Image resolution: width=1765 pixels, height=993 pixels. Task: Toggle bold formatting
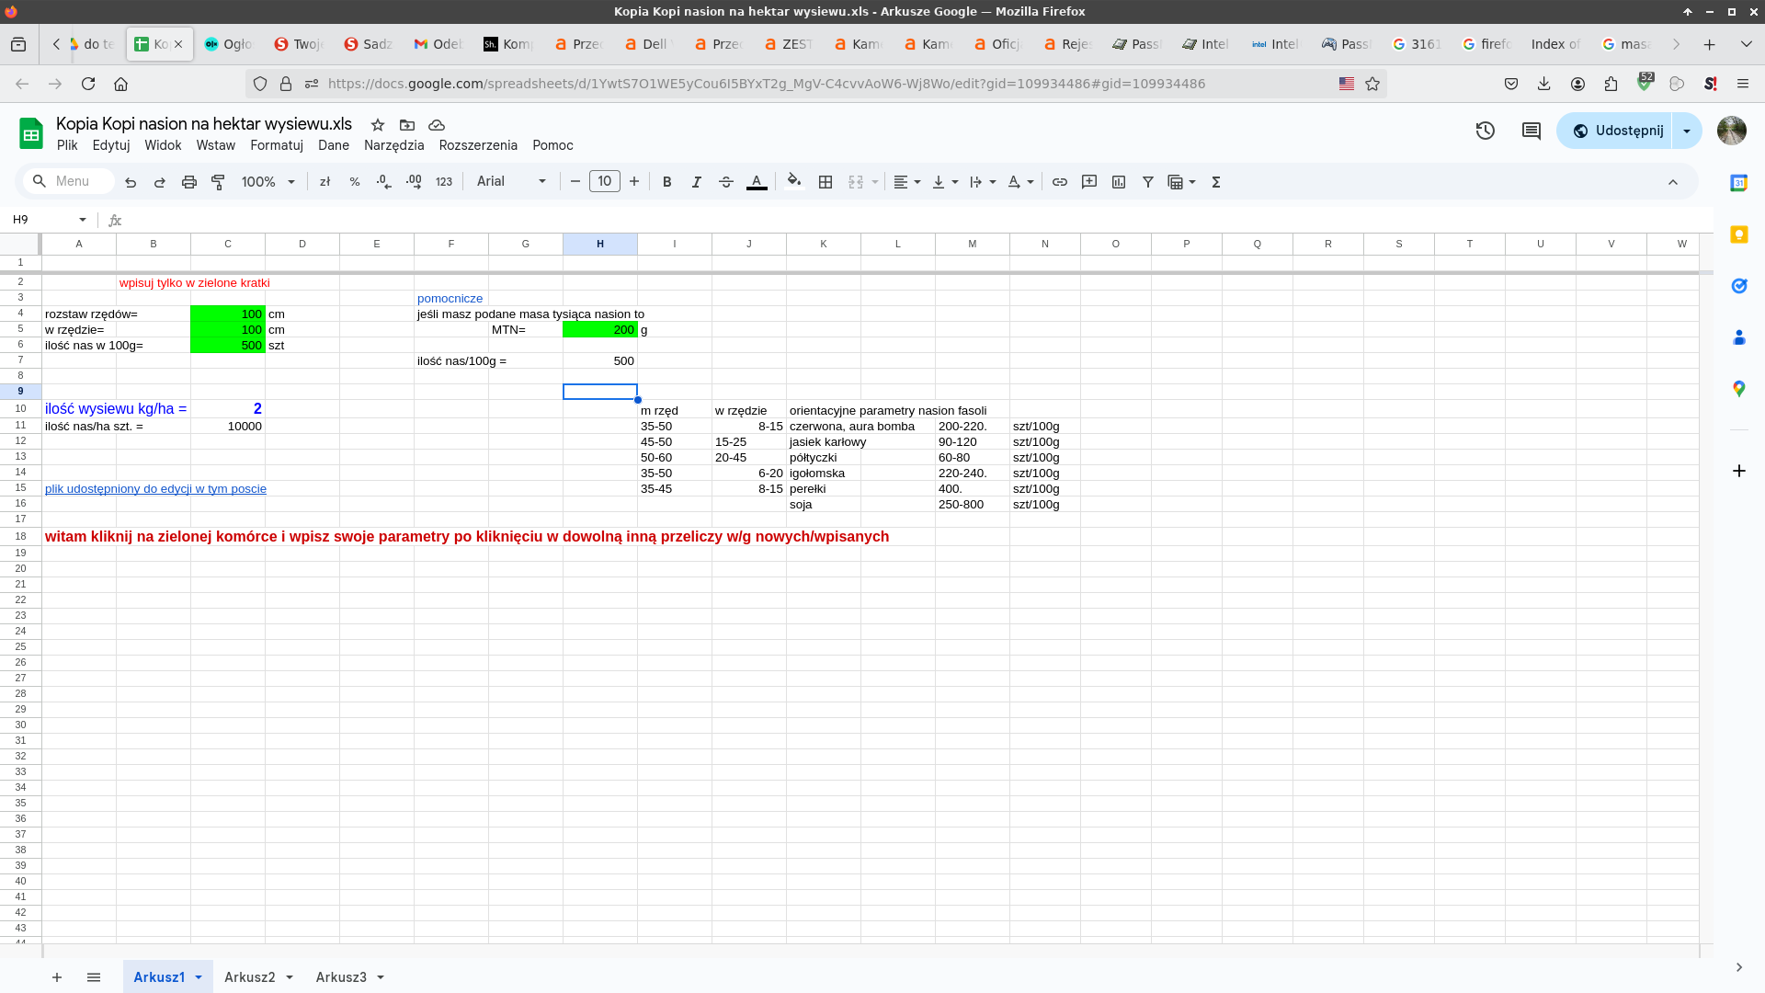tap(666, 182)
